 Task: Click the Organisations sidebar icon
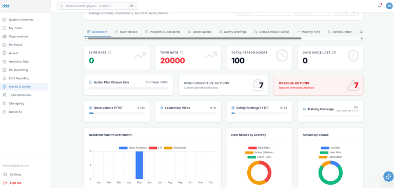[x=4, y=36]
